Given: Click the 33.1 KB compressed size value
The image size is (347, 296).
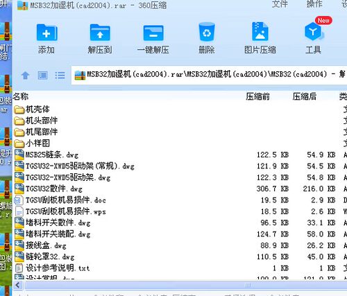Looking at the screenshot, I should (321, 223).
